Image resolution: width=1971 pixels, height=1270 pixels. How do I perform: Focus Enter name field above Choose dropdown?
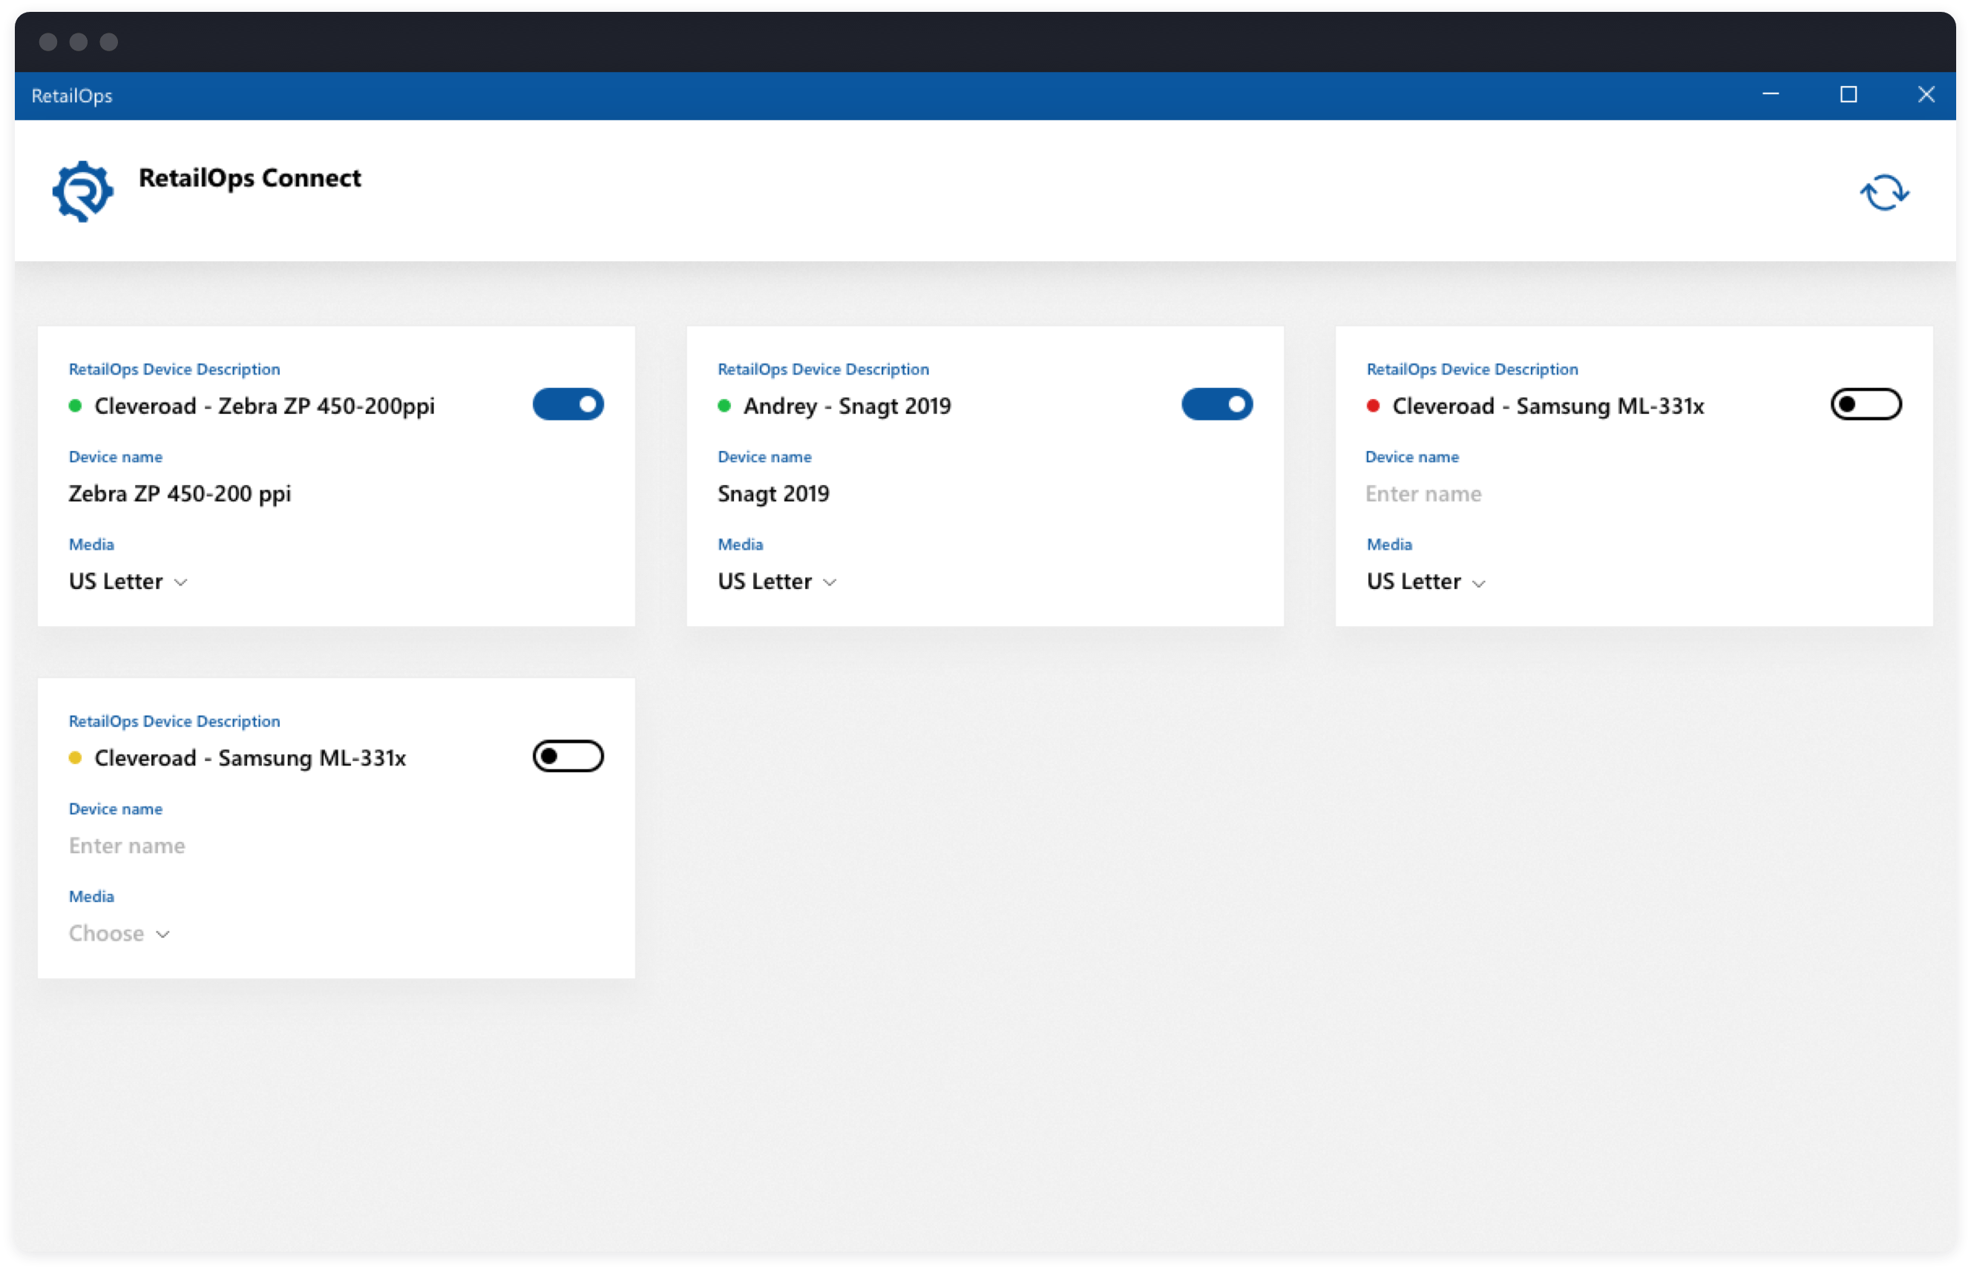coord(127,846)
